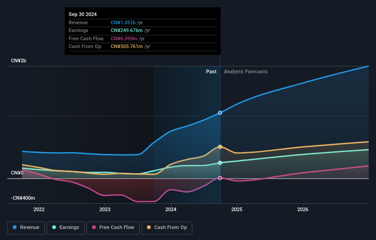Click the CN¥0 y-axis label

[x=17, y=173]
